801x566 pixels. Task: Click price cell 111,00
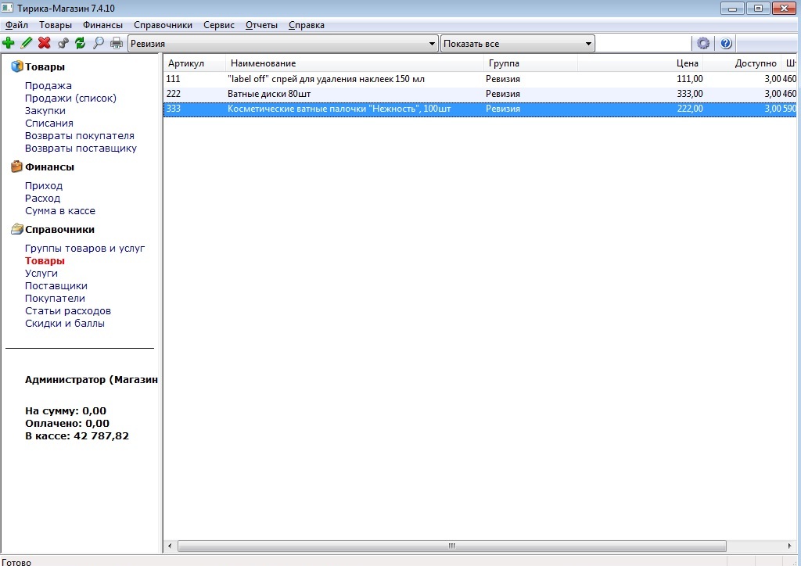tap(690, 79)
